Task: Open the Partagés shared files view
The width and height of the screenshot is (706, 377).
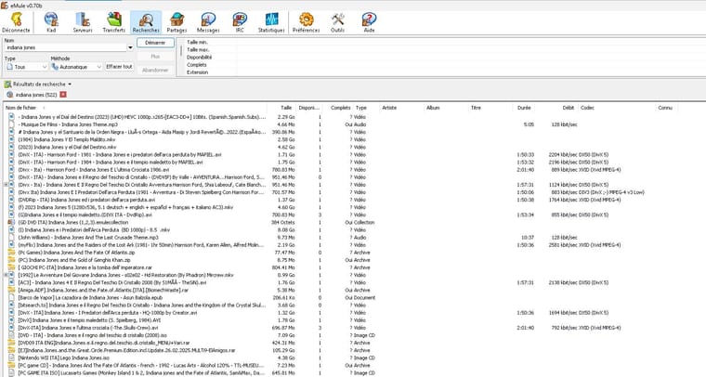Action: click(176, 20)
